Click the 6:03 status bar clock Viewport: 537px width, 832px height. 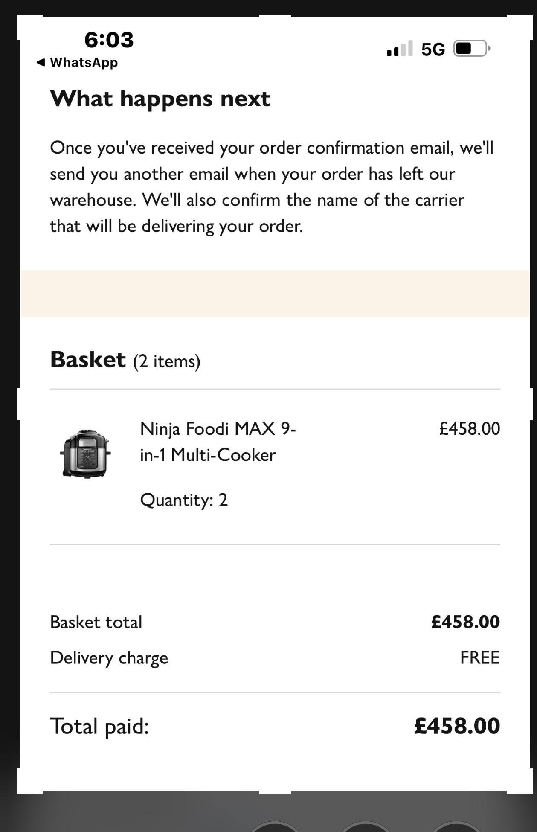pyautogui.click(x=109, y=40)
